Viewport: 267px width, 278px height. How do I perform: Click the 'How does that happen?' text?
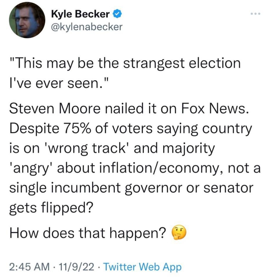[88, 233]
